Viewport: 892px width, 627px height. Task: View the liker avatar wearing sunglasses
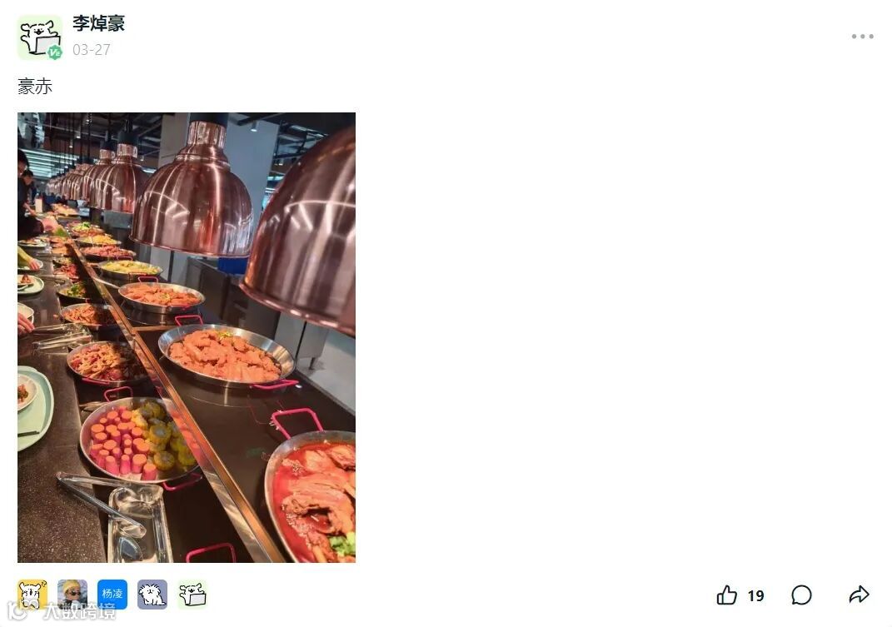pyautogui.click(x=72, y=595)
